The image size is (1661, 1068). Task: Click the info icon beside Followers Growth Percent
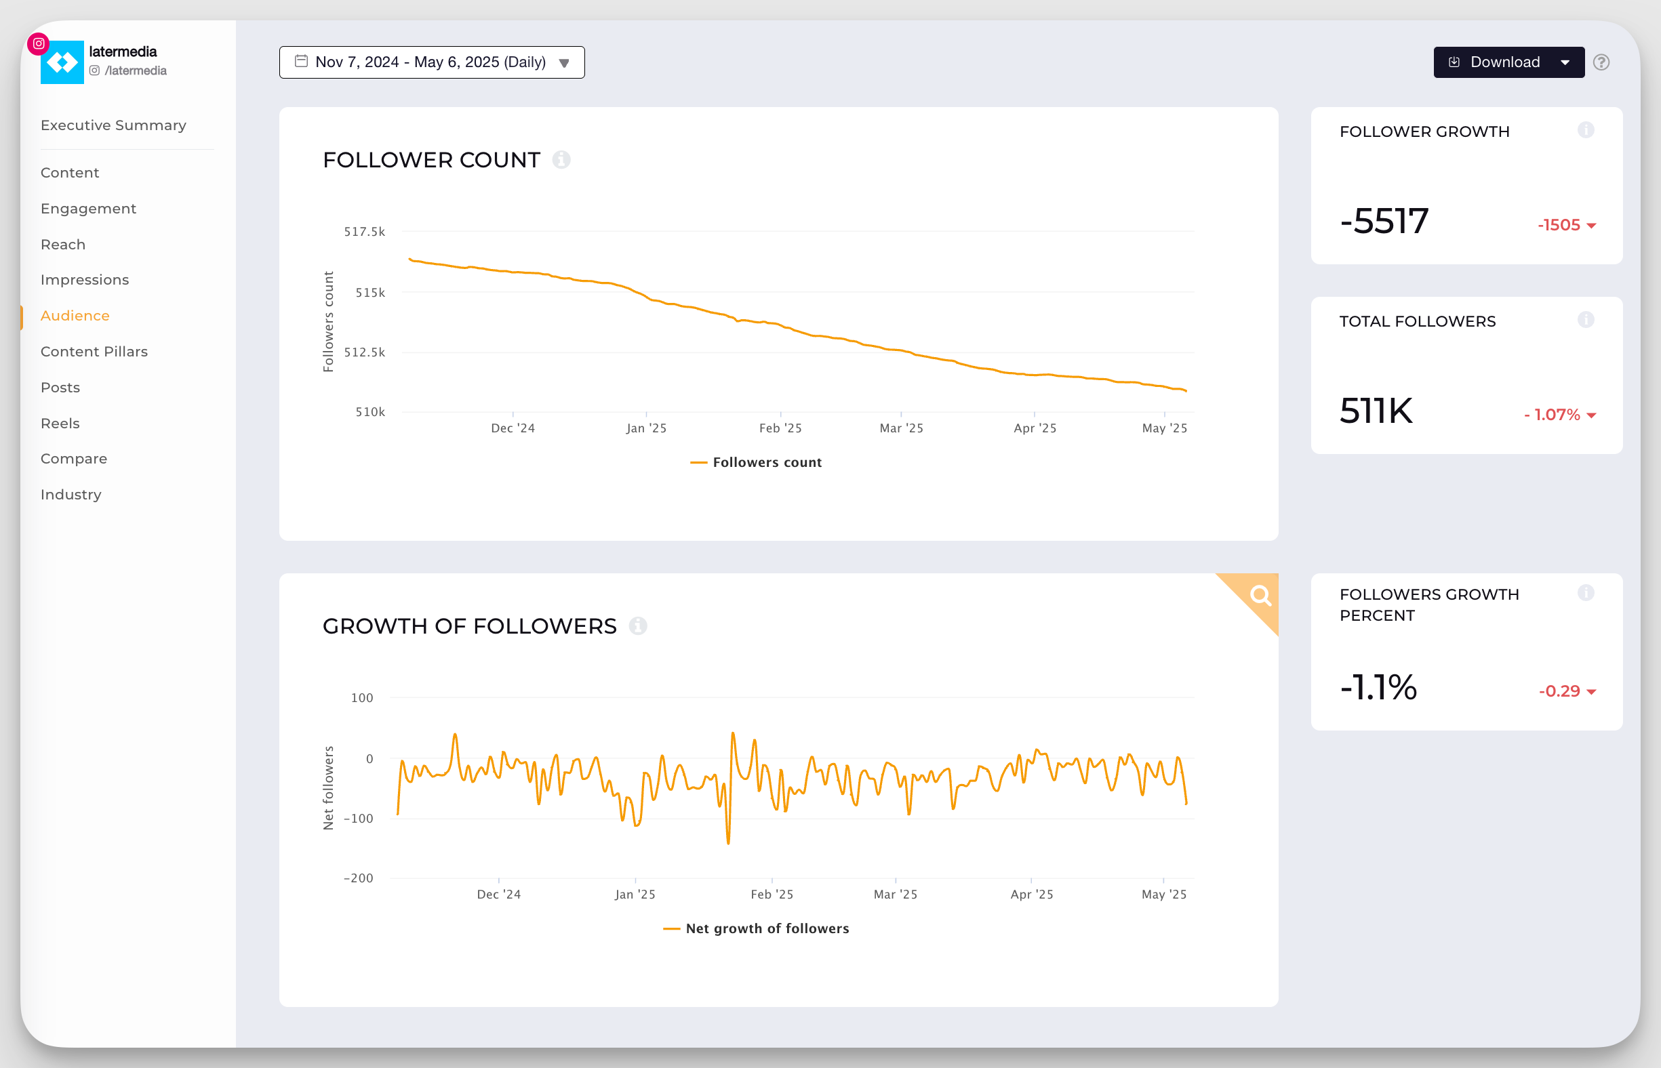tap(1586, 592)
